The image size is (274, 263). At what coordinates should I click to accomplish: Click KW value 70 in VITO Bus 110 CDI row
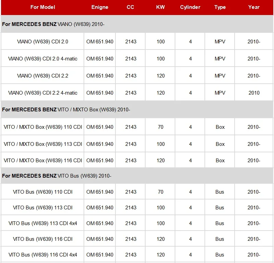coord(160,192)
